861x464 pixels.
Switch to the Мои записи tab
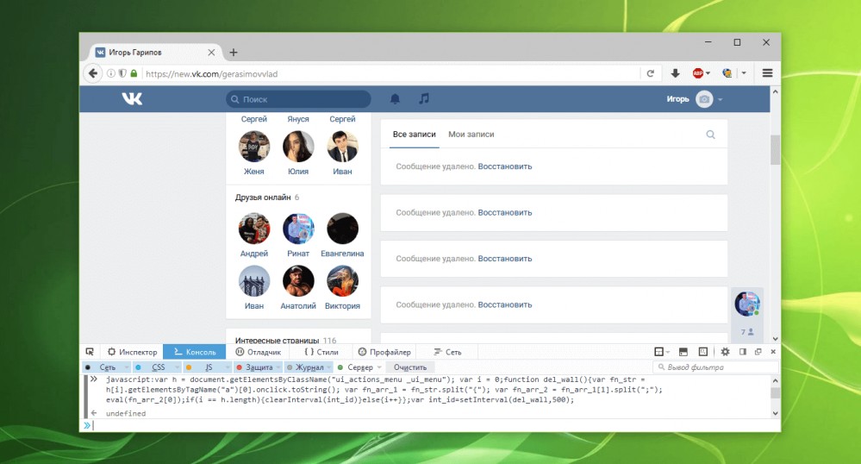471,135
